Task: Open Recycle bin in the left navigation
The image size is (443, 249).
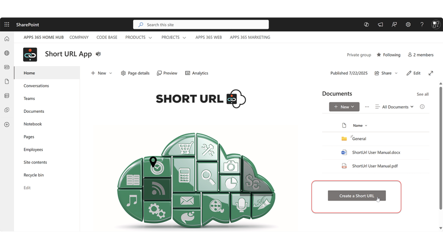Action: pos(34,175)
